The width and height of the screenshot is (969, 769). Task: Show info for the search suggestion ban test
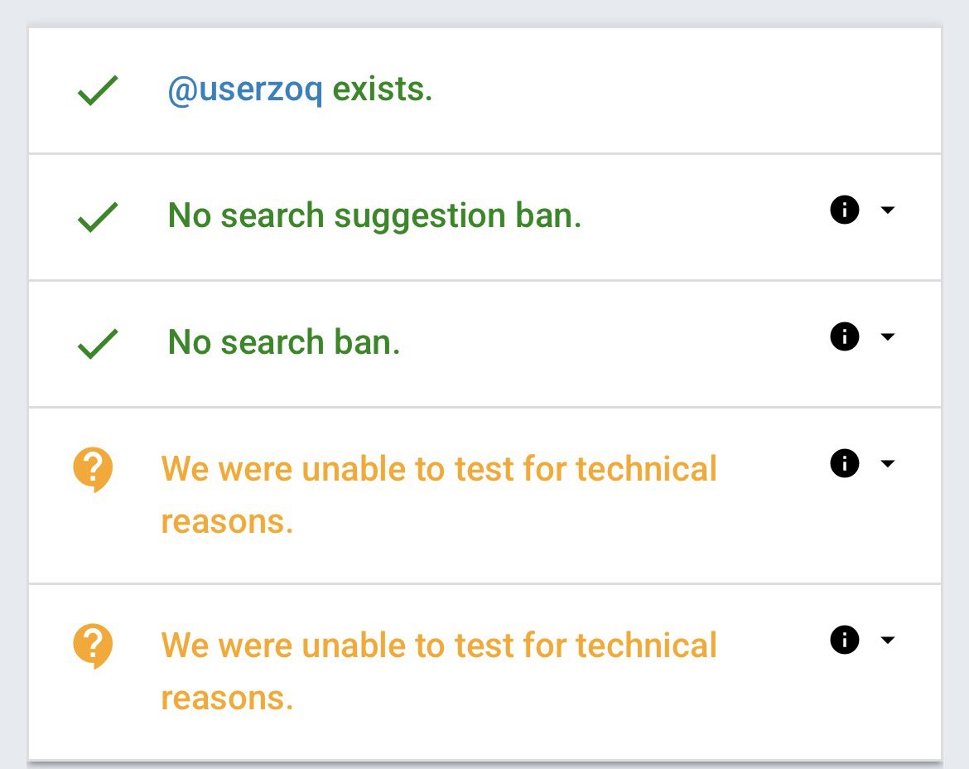(844, 210)
